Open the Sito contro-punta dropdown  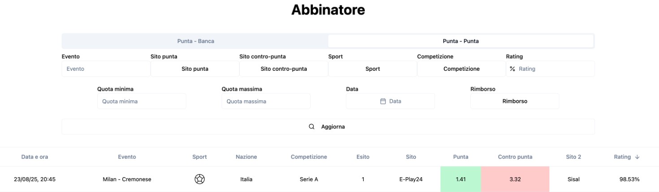click(284, 69)
